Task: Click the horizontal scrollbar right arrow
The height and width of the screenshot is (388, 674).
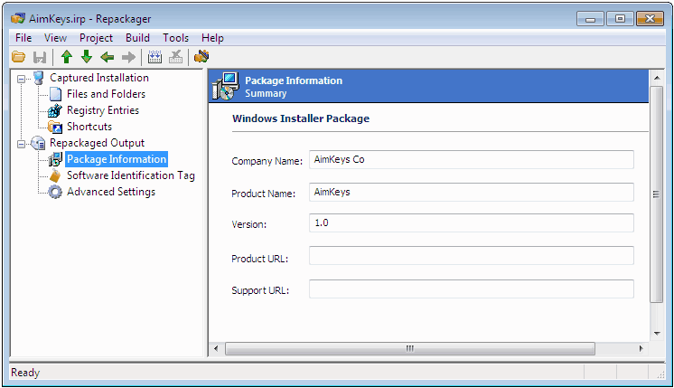Action: (x=641, y=348)
